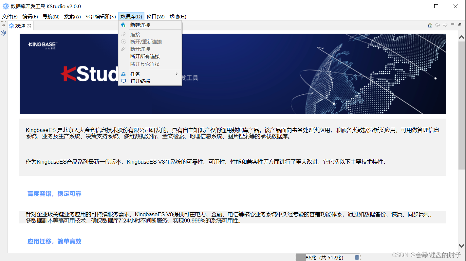466x261 pixels.
Task: Open the 文件(F) menu
Action: (10, 17)
